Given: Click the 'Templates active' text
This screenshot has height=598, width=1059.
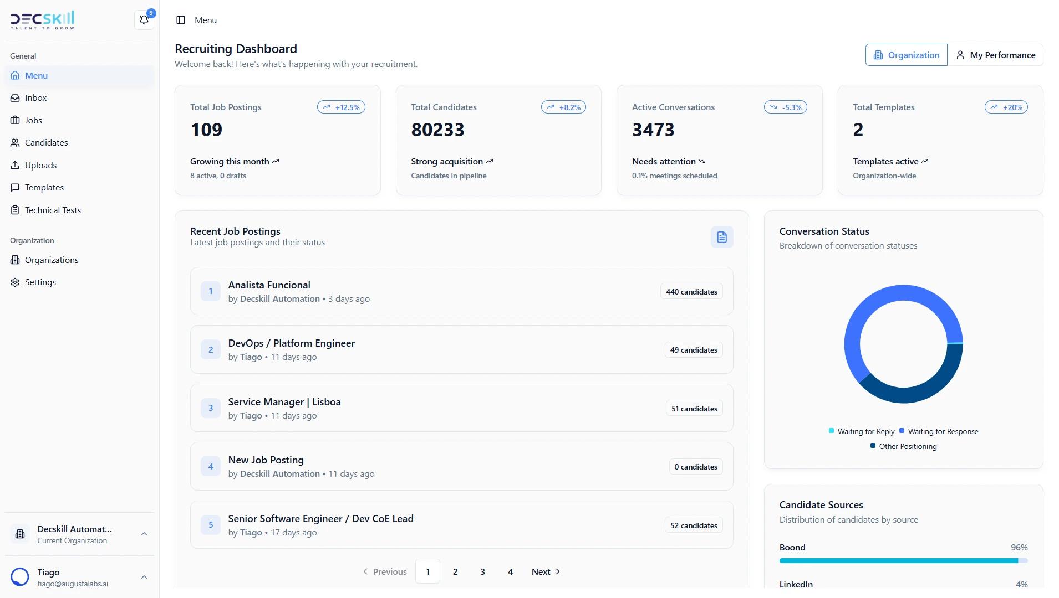Looking at the screenshot, I should pyautogui.click(x=885, y=162).
